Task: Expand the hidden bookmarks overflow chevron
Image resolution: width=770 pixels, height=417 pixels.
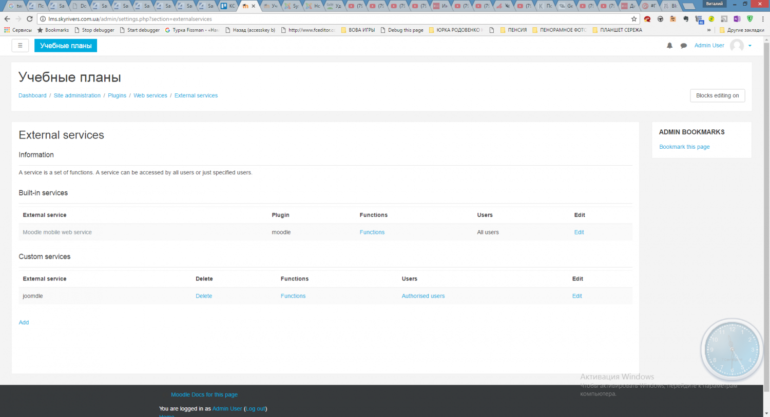Action: (709, 30)
